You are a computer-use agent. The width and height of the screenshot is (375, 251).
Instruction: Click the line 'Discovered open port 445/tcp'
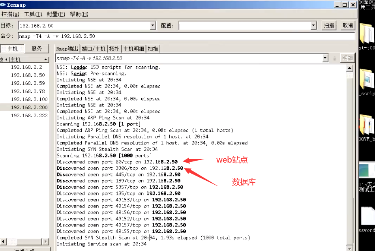[x=119, y=174]
